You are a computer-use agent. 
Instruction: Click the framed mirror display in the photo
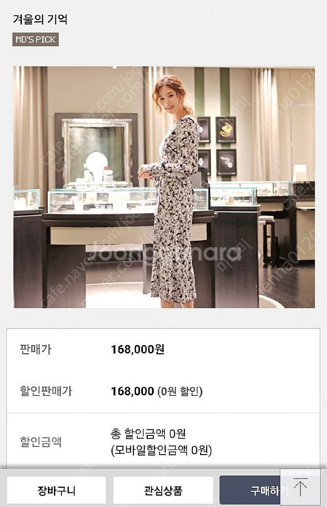click(x=96, y=151)
